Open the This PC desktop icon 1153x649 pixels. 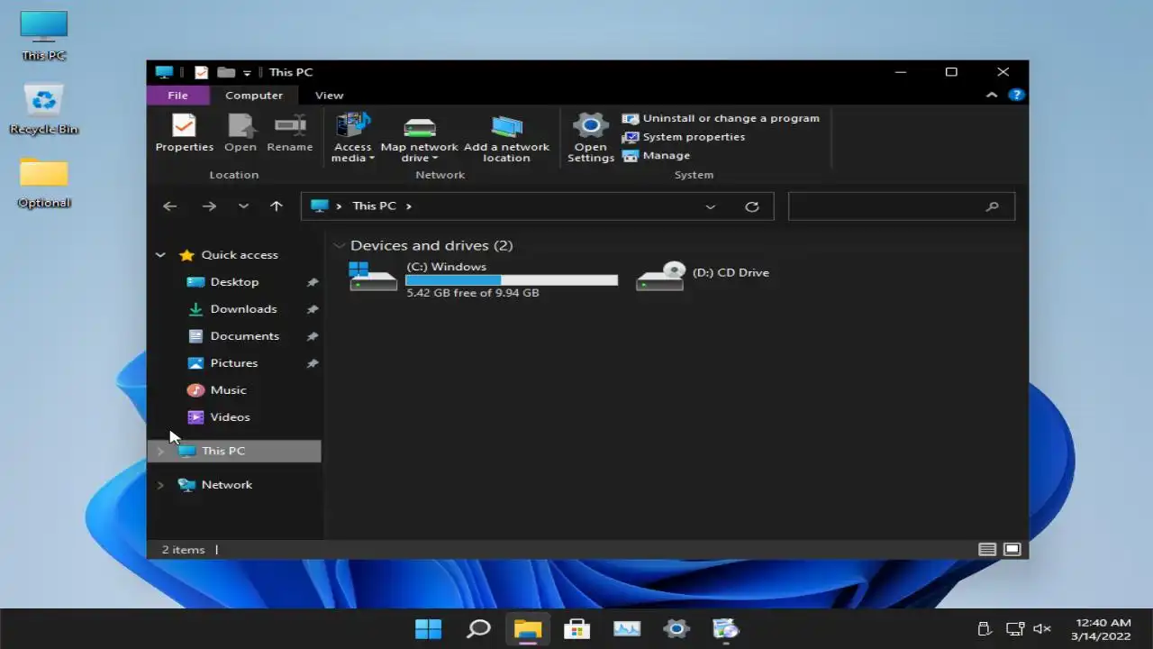tap(44, 36)
